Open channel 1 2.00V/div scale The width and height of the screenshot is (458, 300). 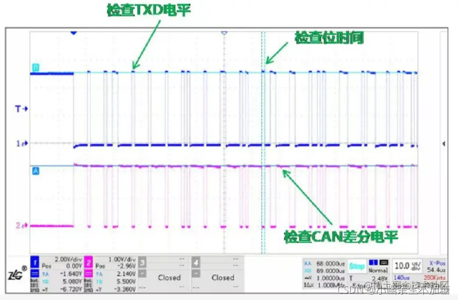(68, 259)
